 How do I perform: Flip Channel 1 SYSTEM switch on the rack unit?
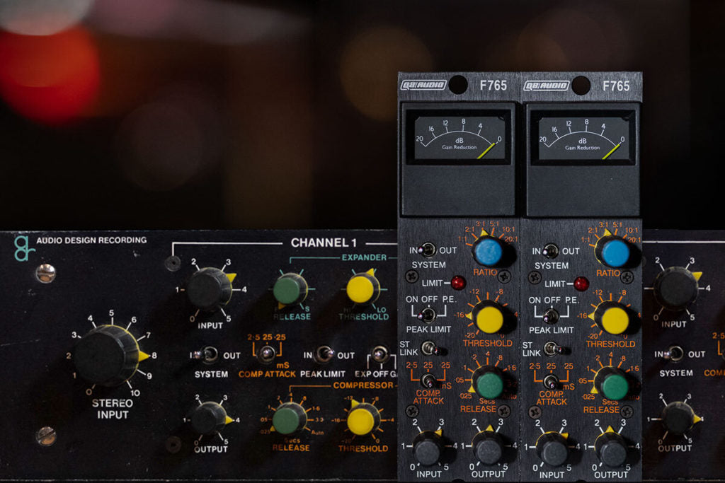[207, 354]
